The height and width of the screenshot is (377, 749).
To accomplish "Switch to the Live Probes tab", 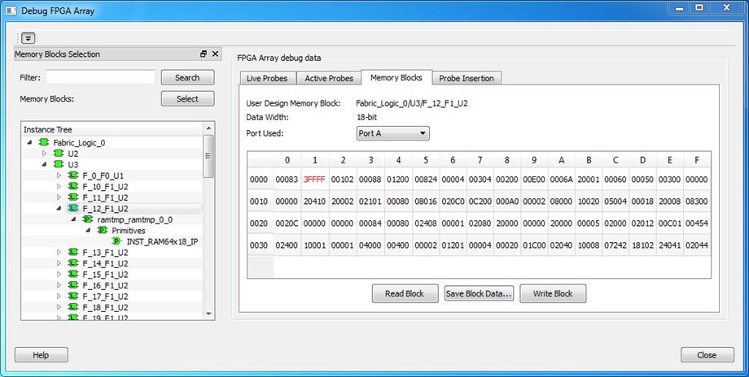I will (266, 78).
